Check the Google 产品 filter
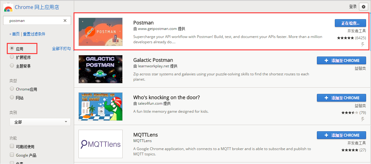The width and height of the screenshot is (371, 164). click(12, 155)
